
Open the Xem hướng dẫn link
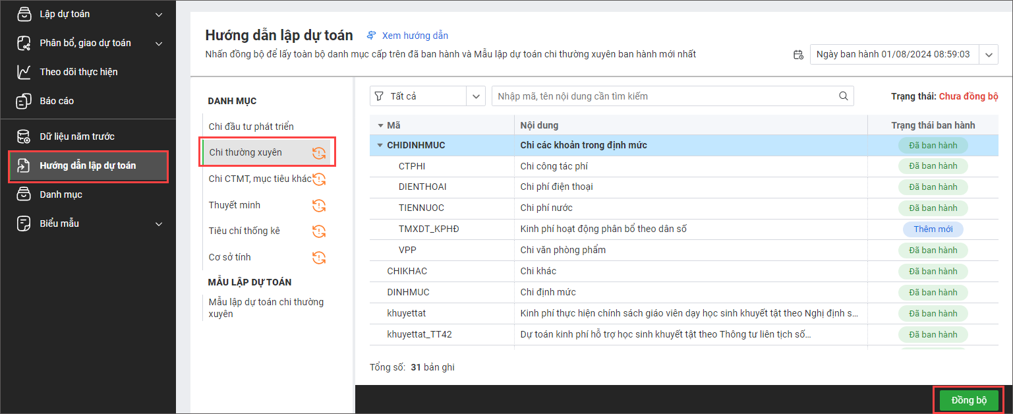click(x=415, y=36)
